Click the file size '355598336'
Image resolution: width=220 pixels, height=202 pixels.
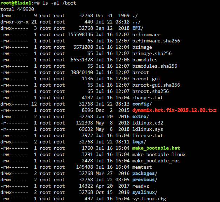click(80, 34)
